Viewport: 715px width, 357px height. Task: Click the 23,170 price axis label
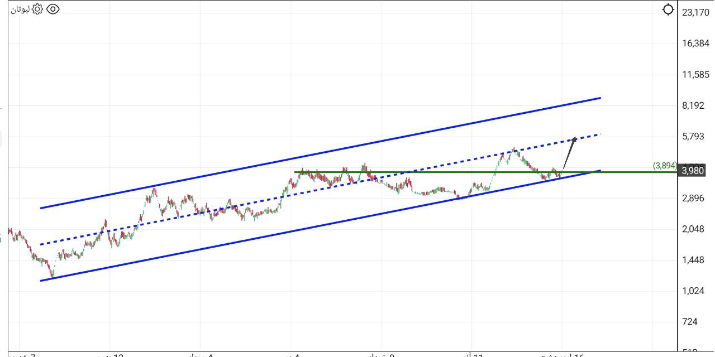click(695, 12)
